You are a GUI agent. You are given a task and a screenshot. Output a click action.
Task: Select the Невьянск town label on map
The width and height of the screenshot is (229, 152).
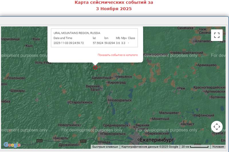[x=123, y=77]
